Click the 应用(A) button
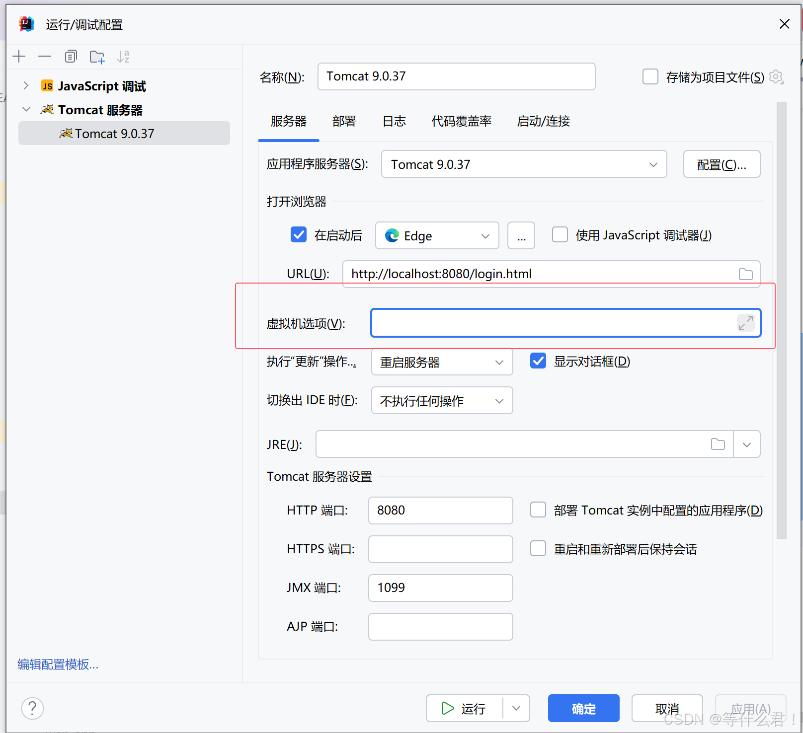This screenshot has width=803, height=733. (751, 708)
